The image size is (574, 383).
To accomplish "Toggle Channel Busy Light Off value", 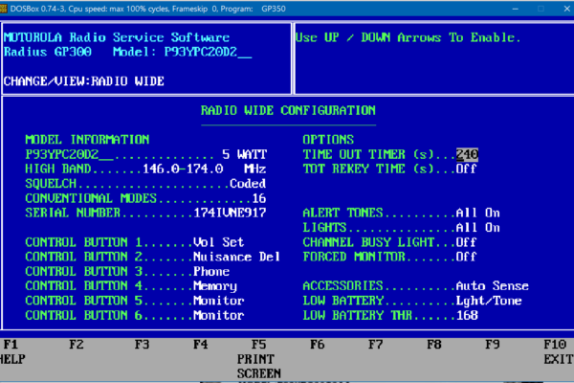I will click(x=467, y=242).
